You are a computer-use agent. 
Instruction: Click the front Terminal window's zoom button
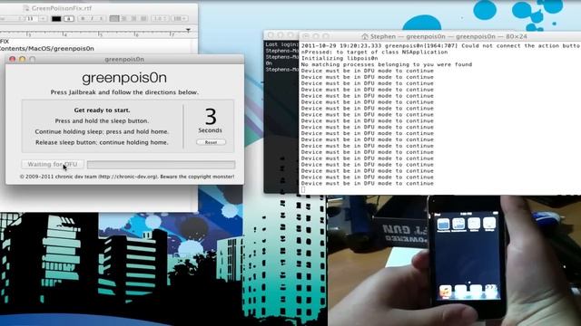[x=326, y=36]
